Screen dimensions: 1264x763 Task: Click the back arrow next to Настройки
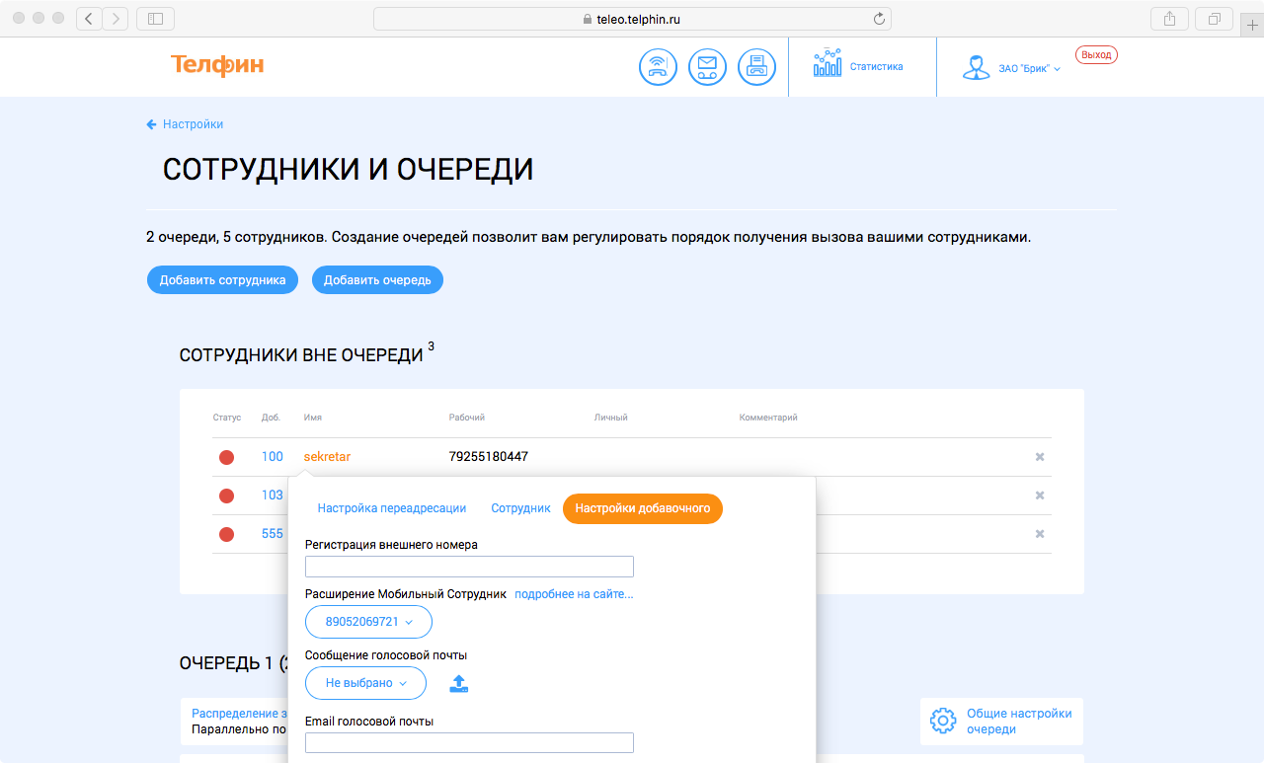coord(149,123)
